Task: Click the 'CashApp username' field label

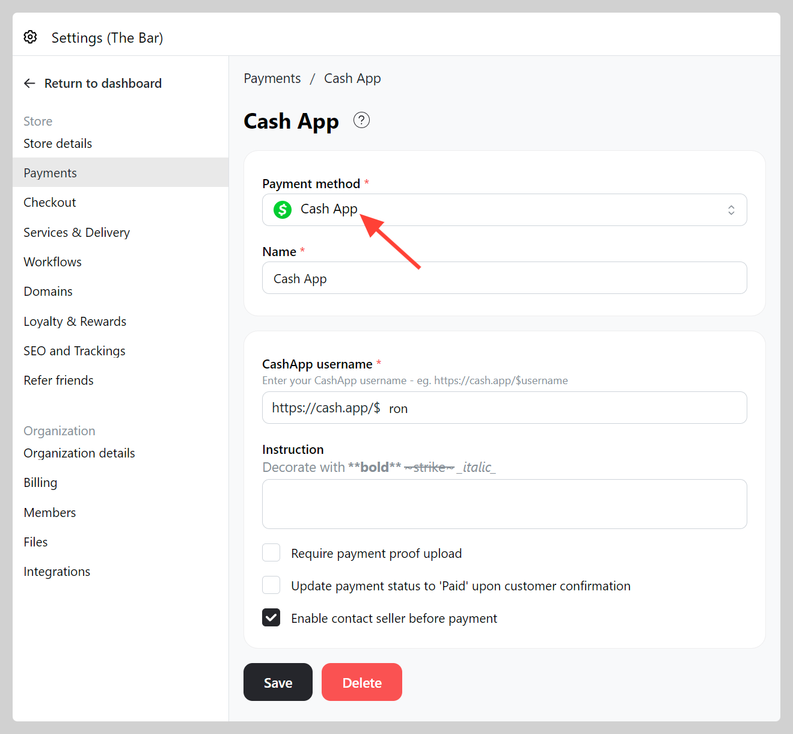Action: pos(317,364)
